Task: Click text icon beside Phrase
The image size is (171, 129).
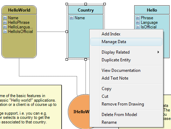Action: 138,18
